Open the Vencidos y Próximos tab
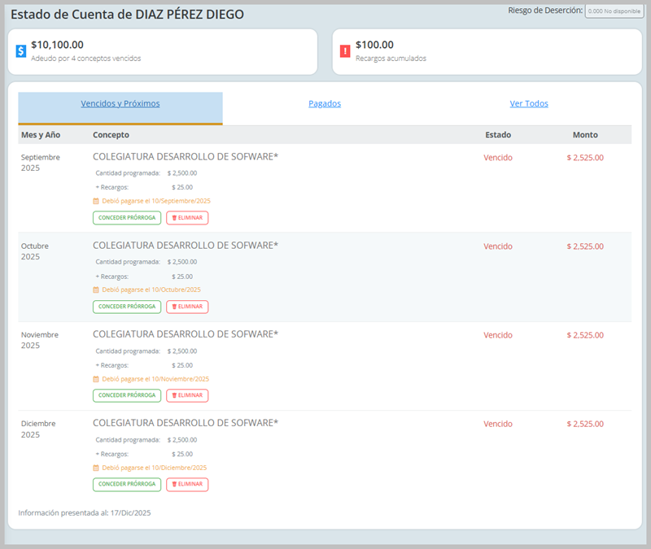This screenshot has height=549, width=651. 120,104
